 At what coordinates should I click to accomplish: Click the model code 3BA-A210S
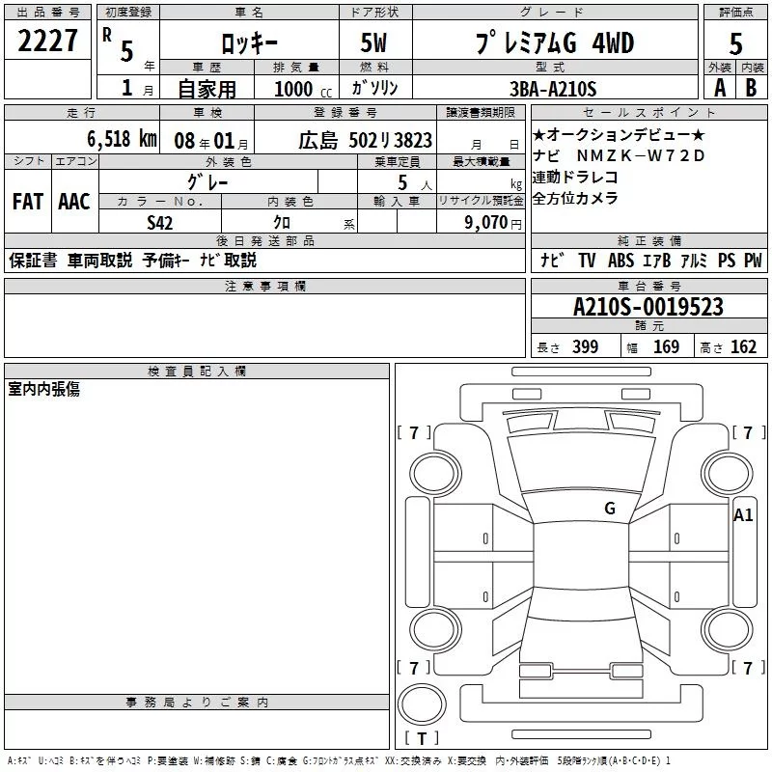[x=553, y=89]
